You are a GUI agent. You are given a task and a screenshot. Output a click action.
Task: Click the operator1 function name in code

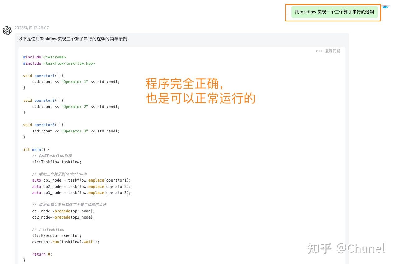[x=44, y=76]
